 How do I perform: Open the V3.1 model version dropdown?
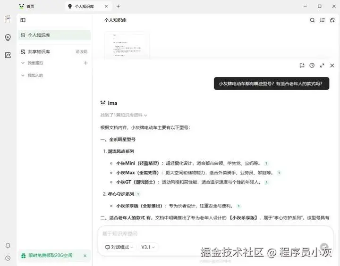148,247
